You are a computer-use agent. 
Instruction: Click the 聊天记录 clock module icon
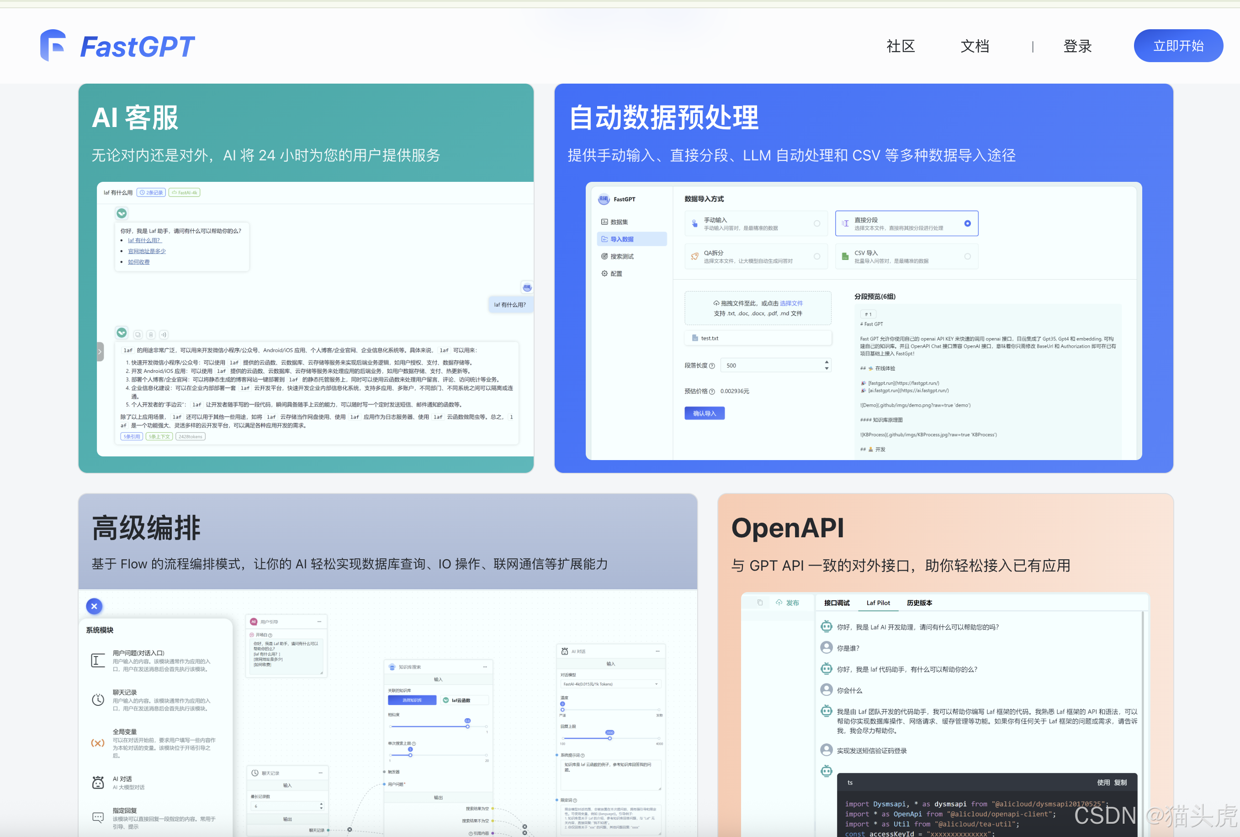98,699
